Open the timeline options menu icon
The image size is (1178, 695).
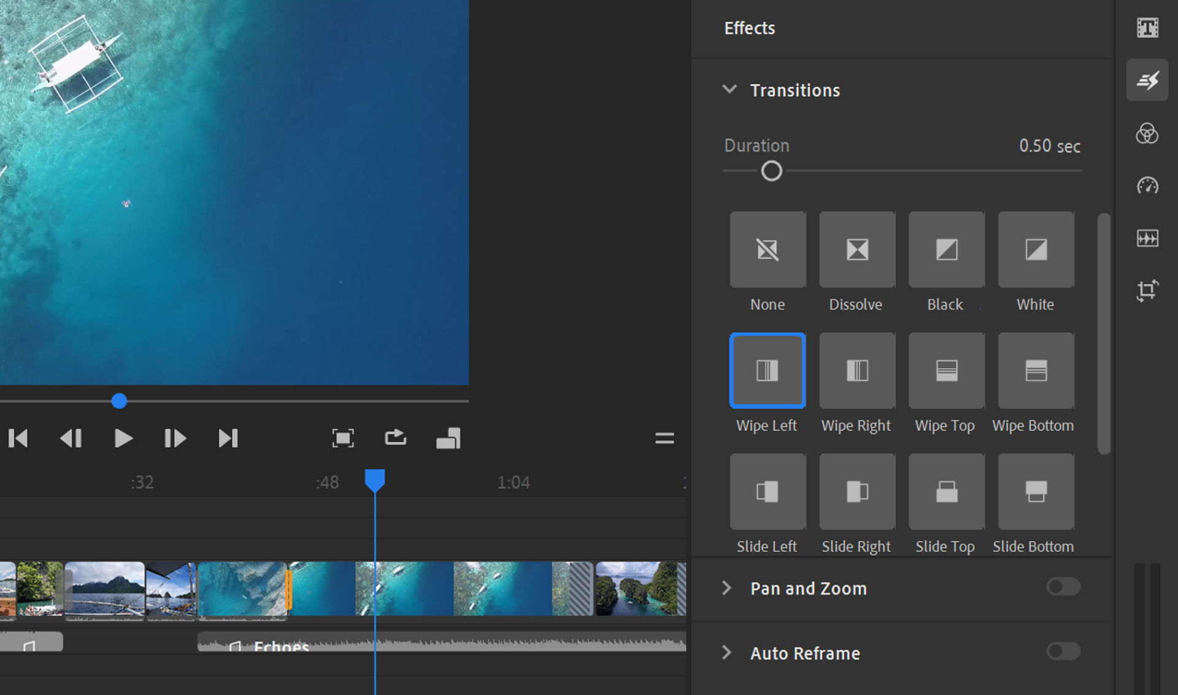click(x=664, y=438)
